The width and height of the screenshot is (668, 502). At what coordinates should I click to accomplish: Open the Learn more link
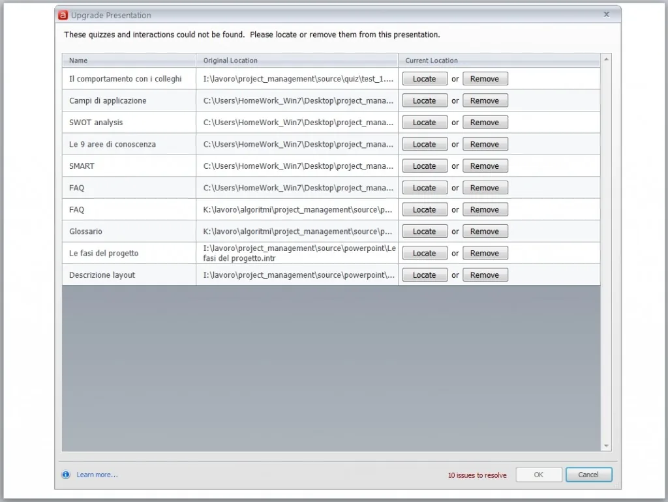pos(97,475)
